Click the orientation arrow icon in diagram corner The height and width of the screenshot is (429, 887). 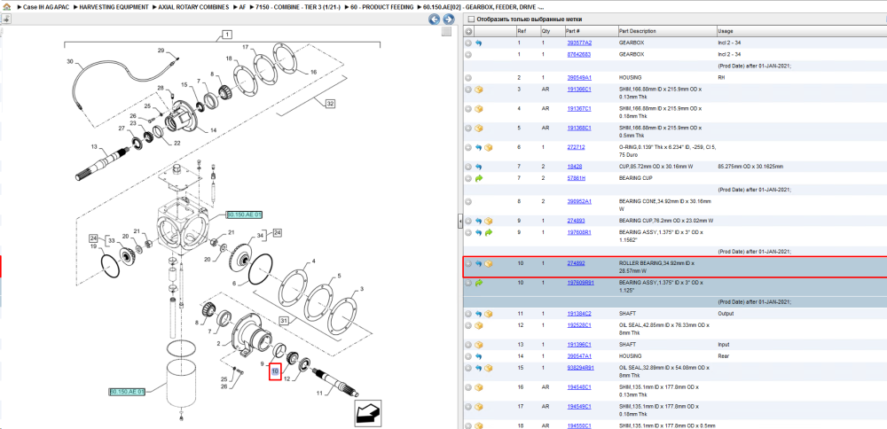(368, 414)
